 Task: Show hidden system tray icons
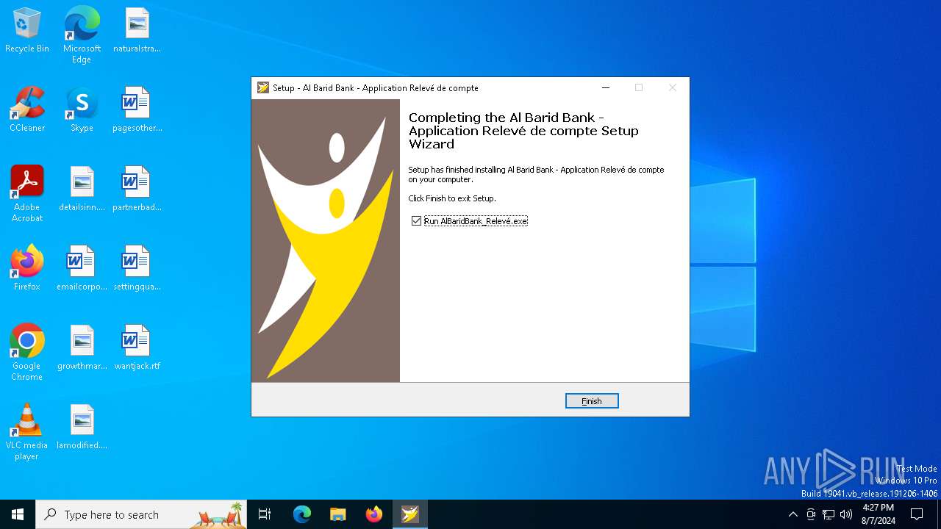click(x=792, y=514)
